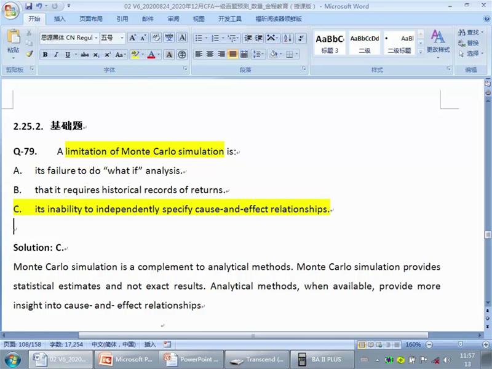Apply subscript formatting
Image resolution: width=492 pixels, height=369 pixels.
97,55
